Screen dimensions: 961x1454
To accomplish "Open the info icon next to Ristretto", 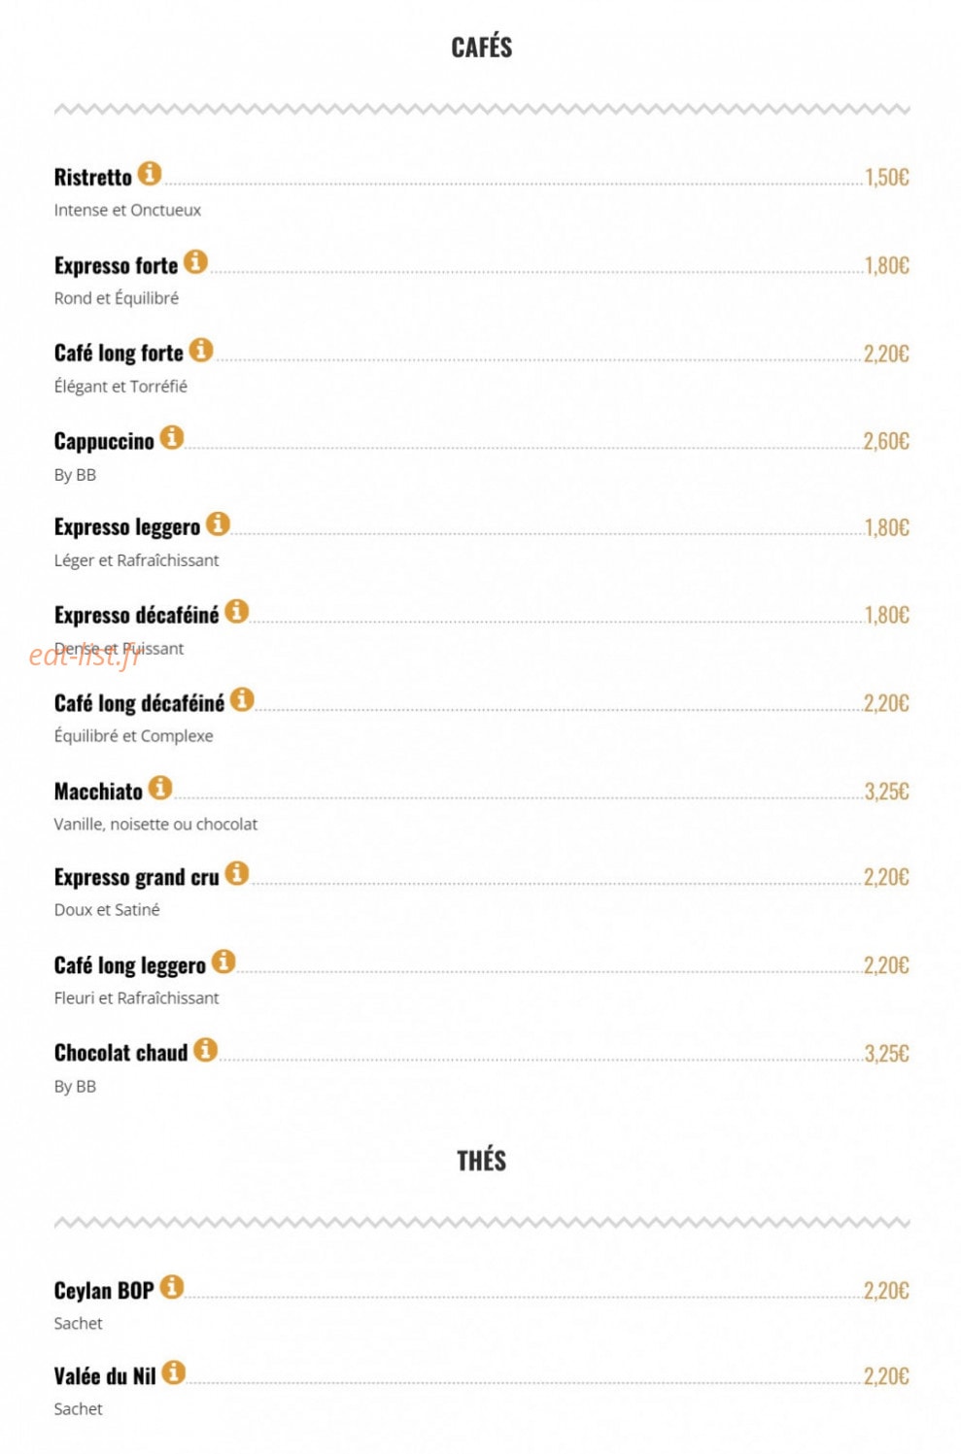I will point(149,174).
